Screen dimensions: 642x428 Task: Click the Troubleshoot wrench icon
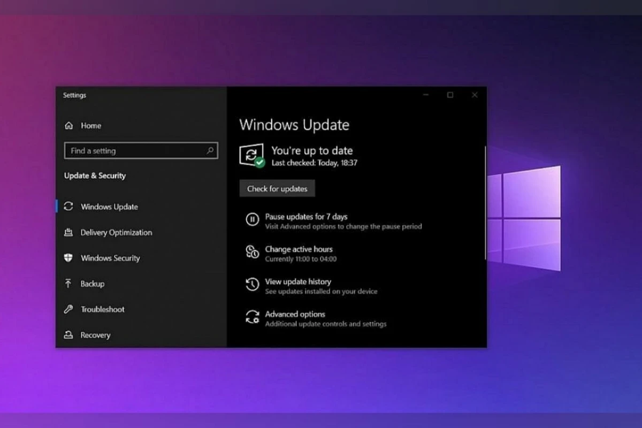click(68, 309)
